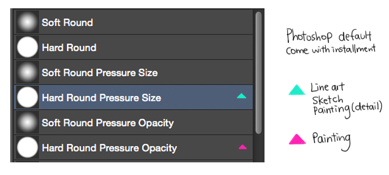Select the Soft Round brush preset
Viewport: 389px width, 175px height.
[133, 22]
